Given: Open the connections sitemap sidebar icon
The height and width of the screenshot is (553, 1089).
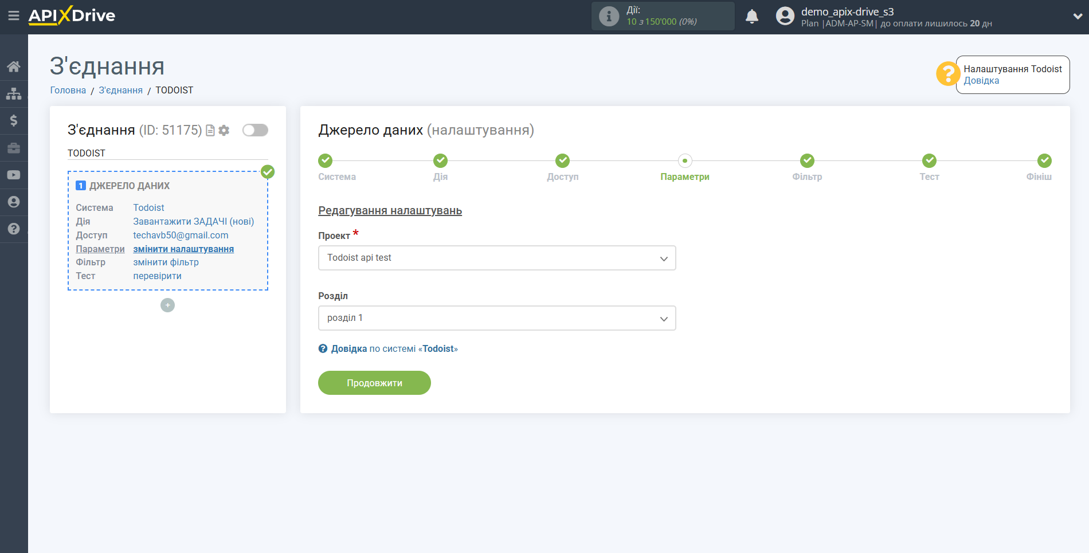Looking at the screenshot, I should [14, 93].
